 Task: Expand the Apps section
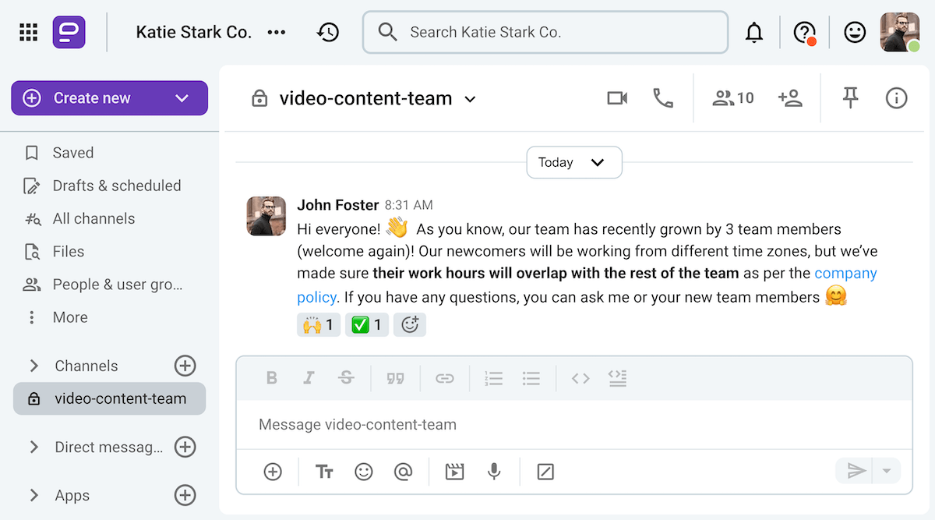(x=34, y=495)
